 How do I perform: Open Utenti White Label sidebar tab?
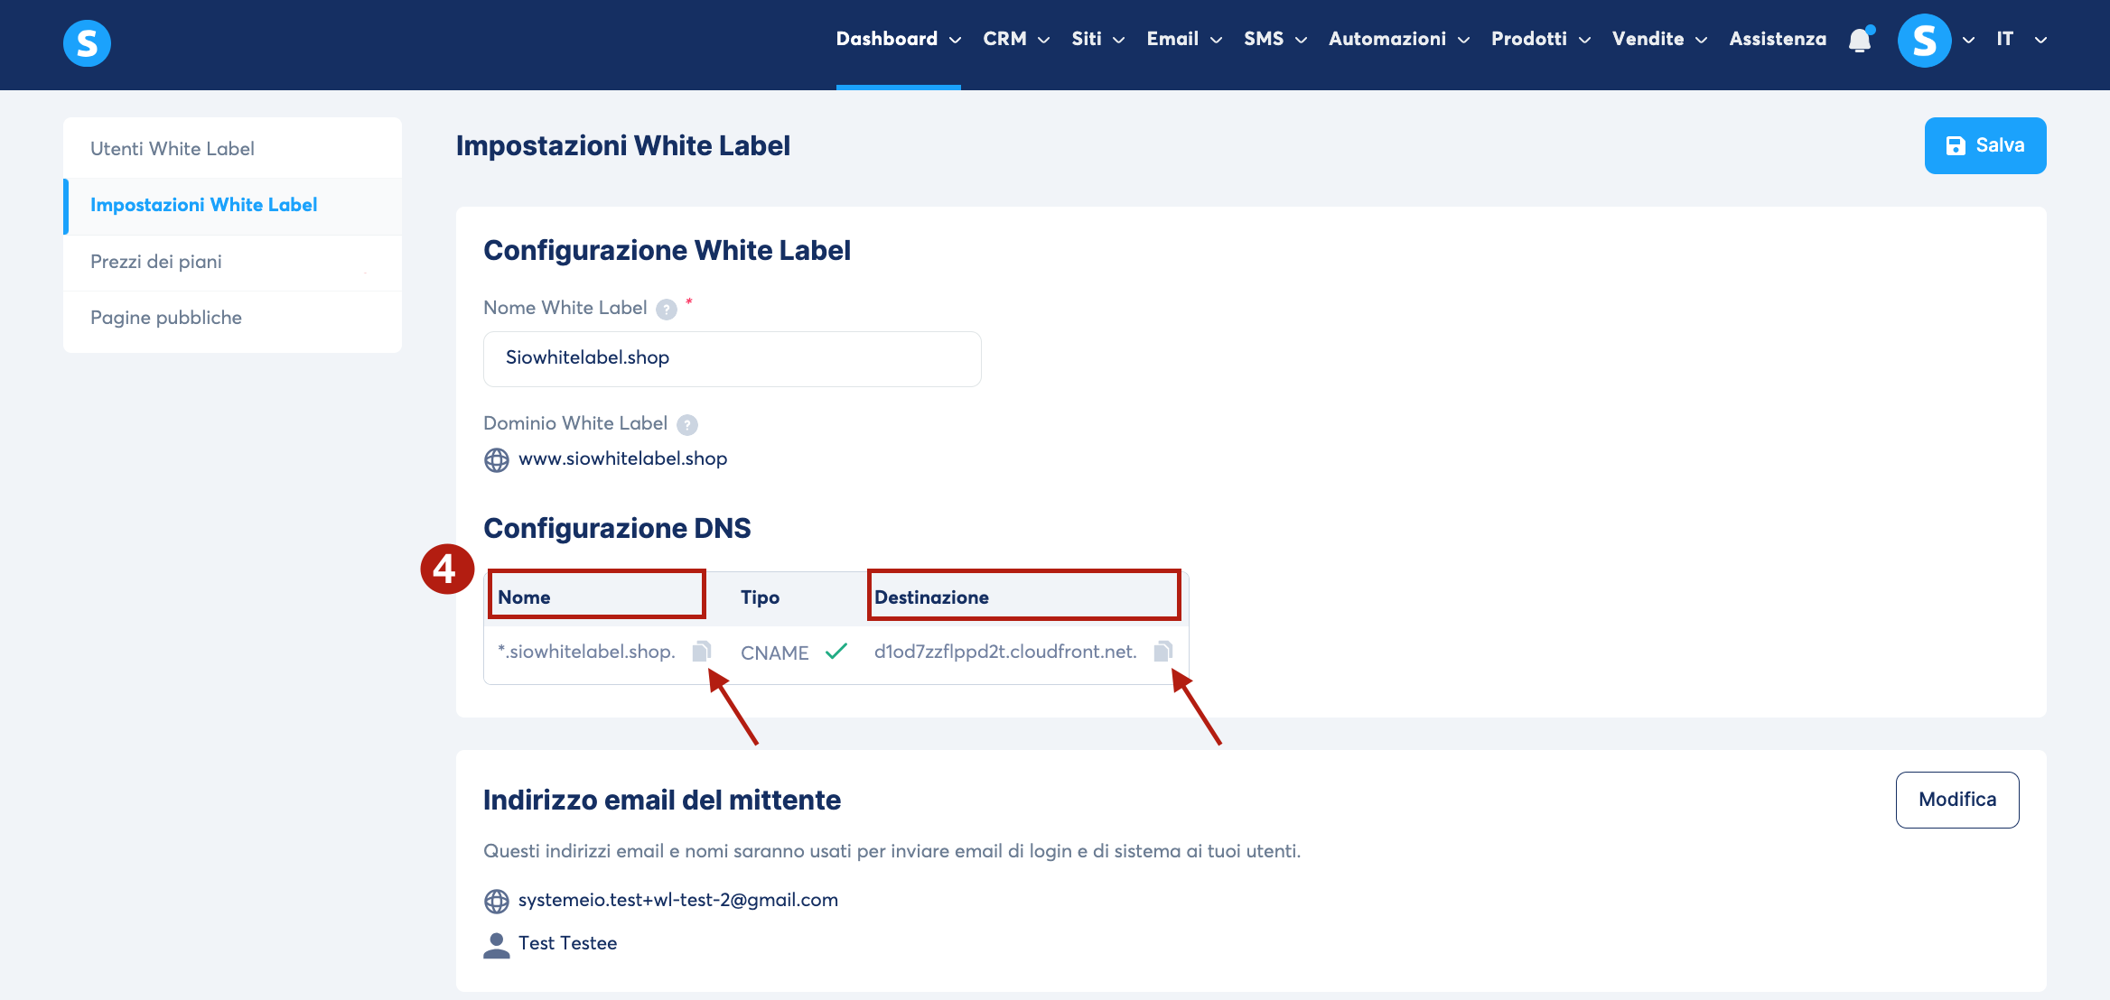pyautogui.click(x=173, y=149)
